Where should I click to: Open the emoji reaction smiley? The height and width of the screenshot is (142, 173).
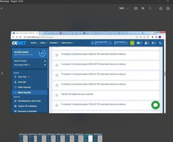click(x=168, y=8)
